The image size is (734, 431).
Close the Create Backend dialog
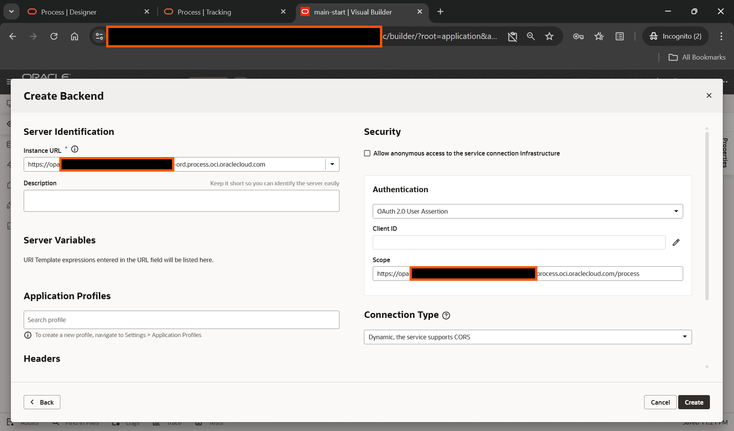pyautogui.click(x=709, y=96)
